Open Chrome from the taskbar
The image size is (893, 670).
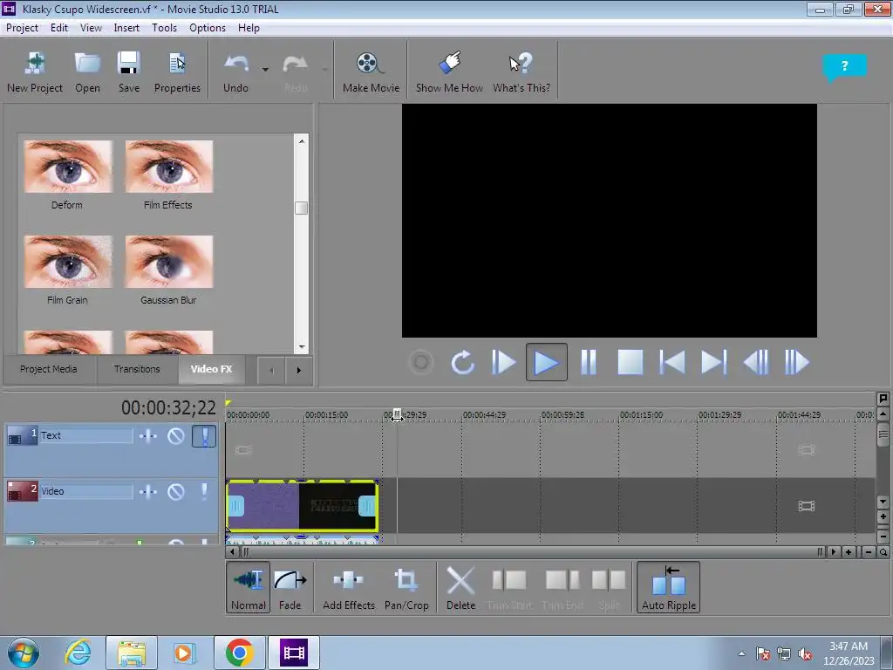click(x=239, y=653)
